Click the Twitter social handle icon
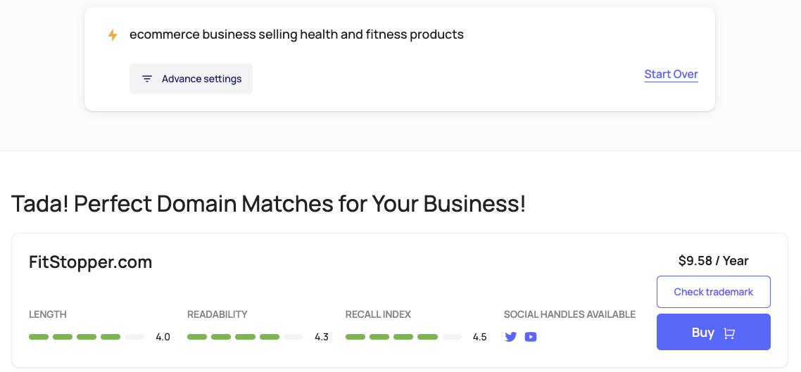801x372 pixels. coord(511,337)
